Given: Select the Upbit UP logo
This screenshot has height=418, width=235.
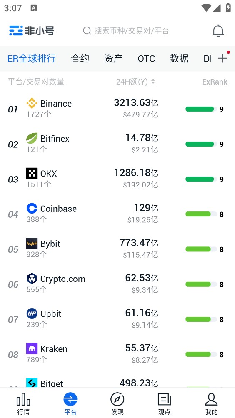Looking at the screenshot, I should 32,313.
